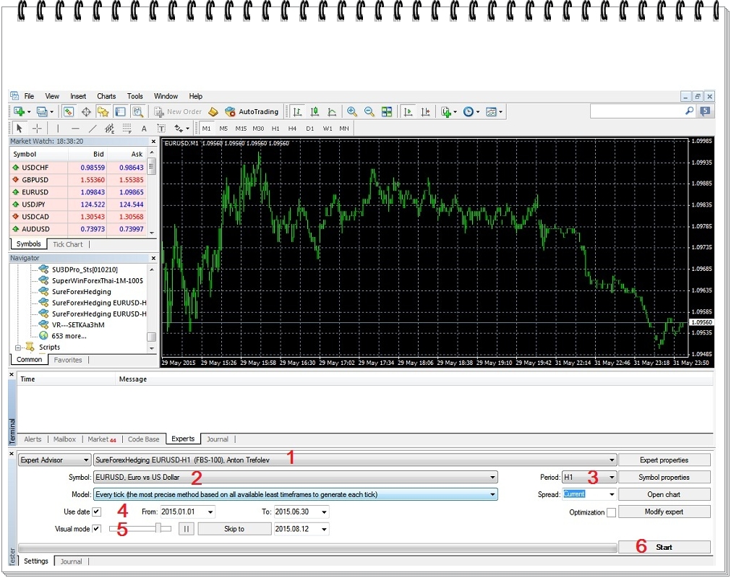Open the To date 2015.06.30 picker
Image resolution: width=731 pixels, height=578 pixels.
[x=302, y=512]
